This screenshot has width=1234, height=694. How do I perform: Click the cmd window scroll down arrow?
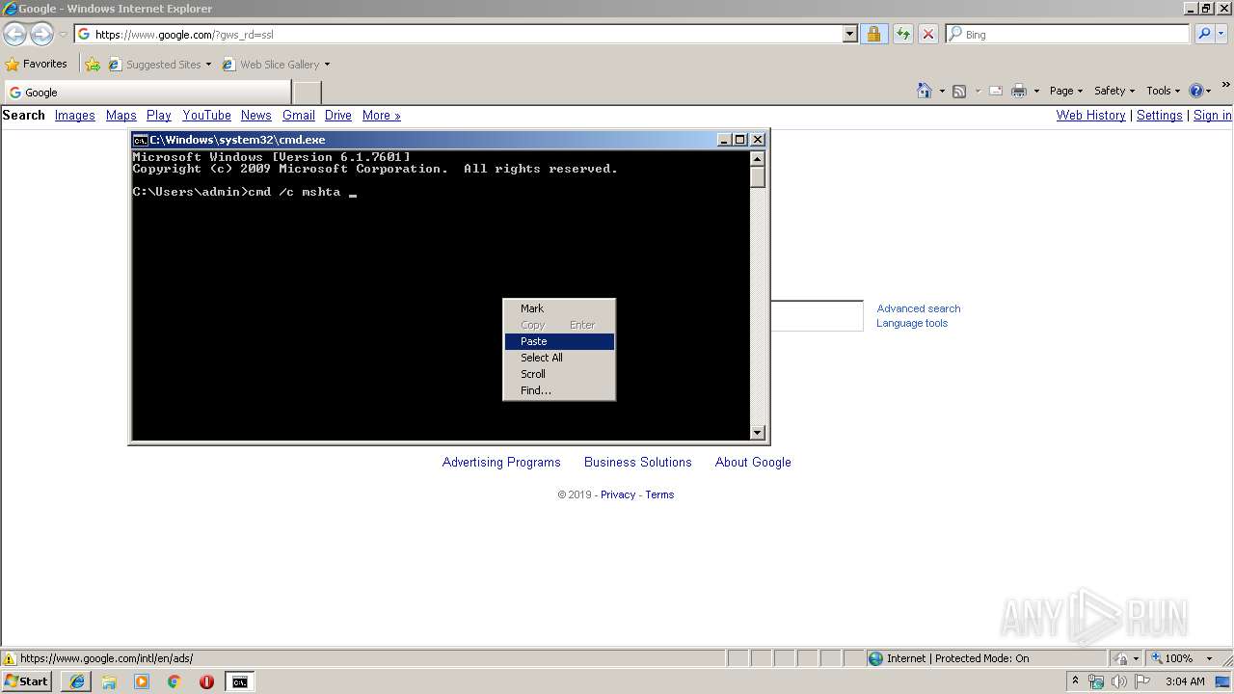click(758, 433)
